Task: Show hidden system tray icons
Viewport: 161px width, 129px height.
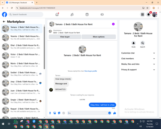Action: coord(137,124)
